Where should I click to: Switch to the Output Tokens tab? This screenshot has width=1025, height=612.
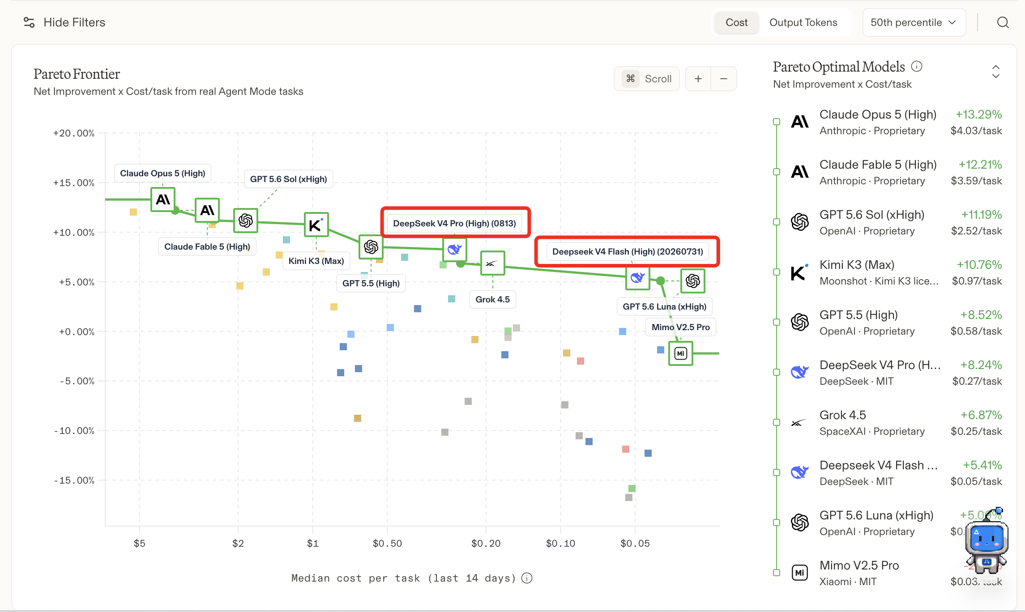(803, 22)
